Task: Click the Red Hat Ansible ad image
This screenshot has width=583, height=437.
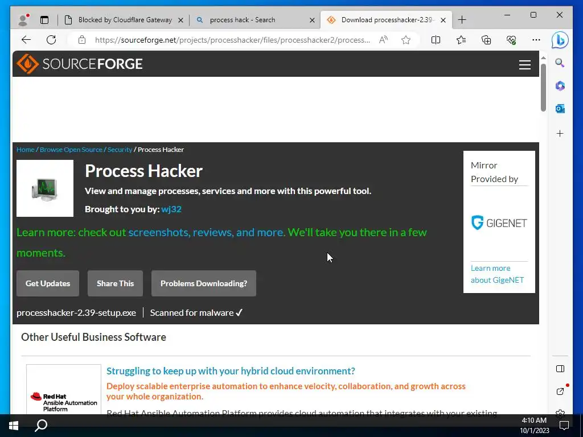Action: click(x=64, y=390)
